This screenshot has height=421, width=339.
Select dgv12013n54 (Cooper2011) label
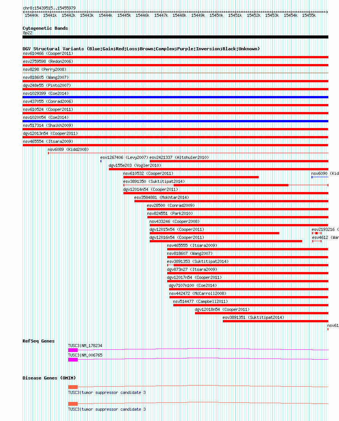pyautogui.click(x=50, y=133)
